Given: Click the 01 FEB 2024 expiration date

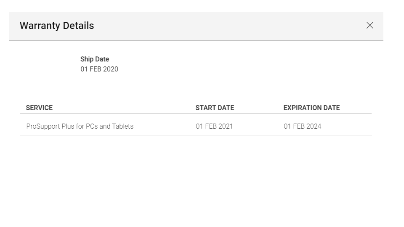Looking at the screenshot, I should 302,126.
